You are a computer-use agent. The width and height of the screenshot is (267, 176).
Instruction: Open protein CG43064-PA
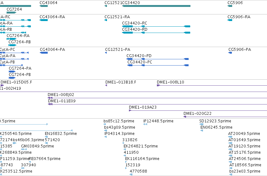click(x=52, y=50)
